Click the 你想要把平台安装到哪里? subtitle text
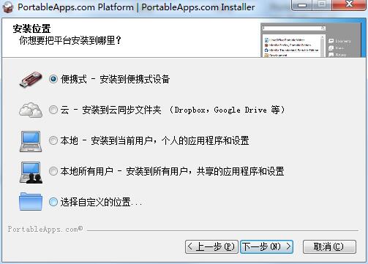Image resolution: width=368 pixels, height=264 pixels. coord(70,40)
